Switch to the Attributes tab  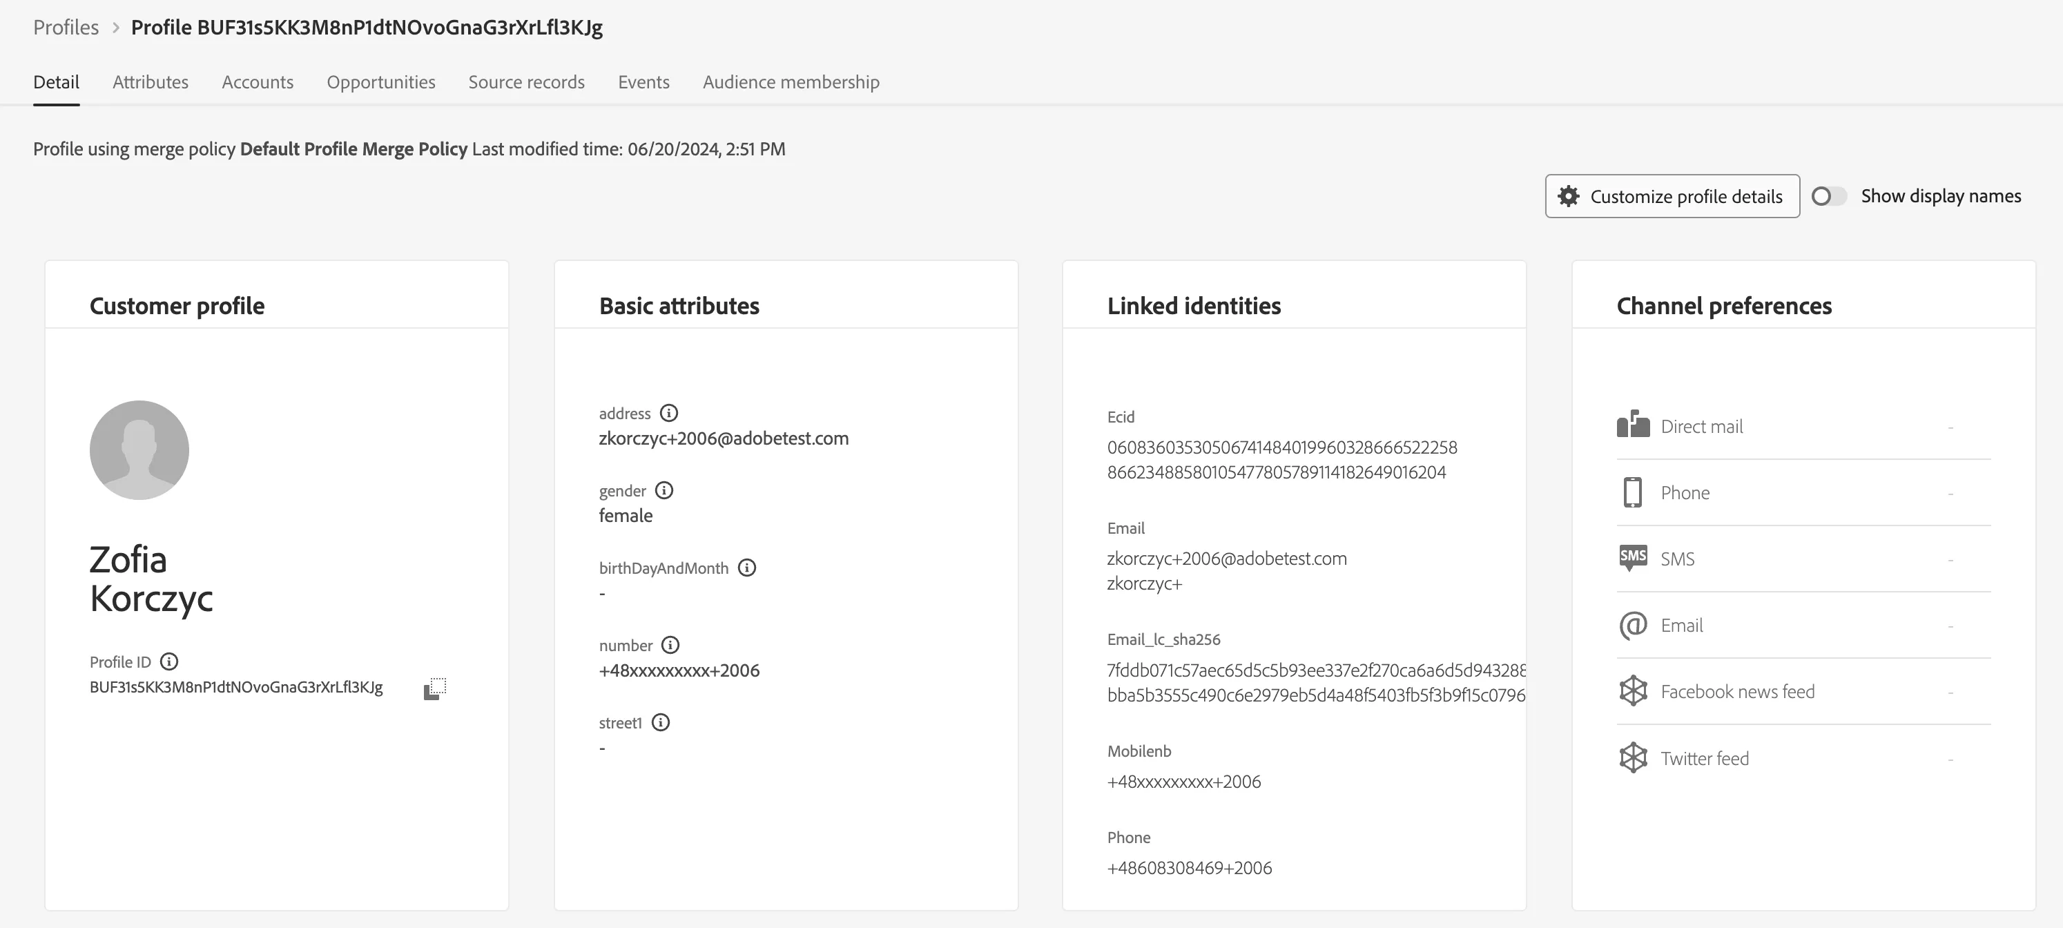(151, 81)
